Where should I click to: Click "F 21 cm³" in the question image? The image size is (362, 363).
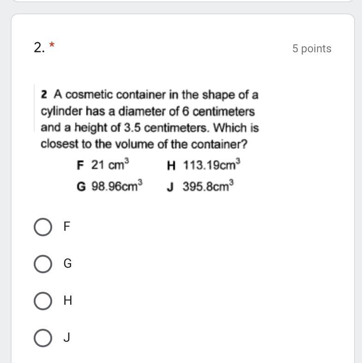point(103,165)
